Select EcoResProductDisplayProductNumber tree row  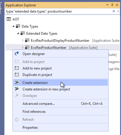62,40
